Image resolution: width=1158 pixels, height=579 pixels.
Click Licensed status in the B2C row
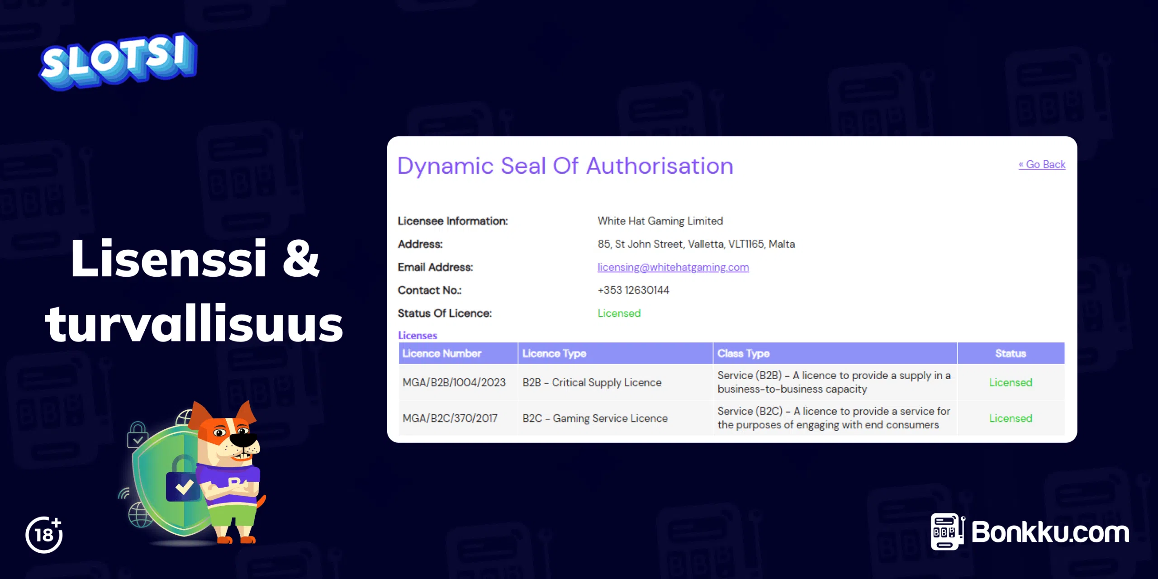[x=1011, y=418]
